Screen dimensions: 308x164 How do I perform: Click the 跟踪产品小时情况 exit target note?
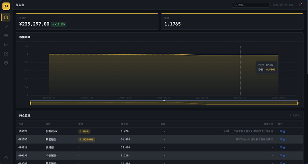[x=254, y=139]
